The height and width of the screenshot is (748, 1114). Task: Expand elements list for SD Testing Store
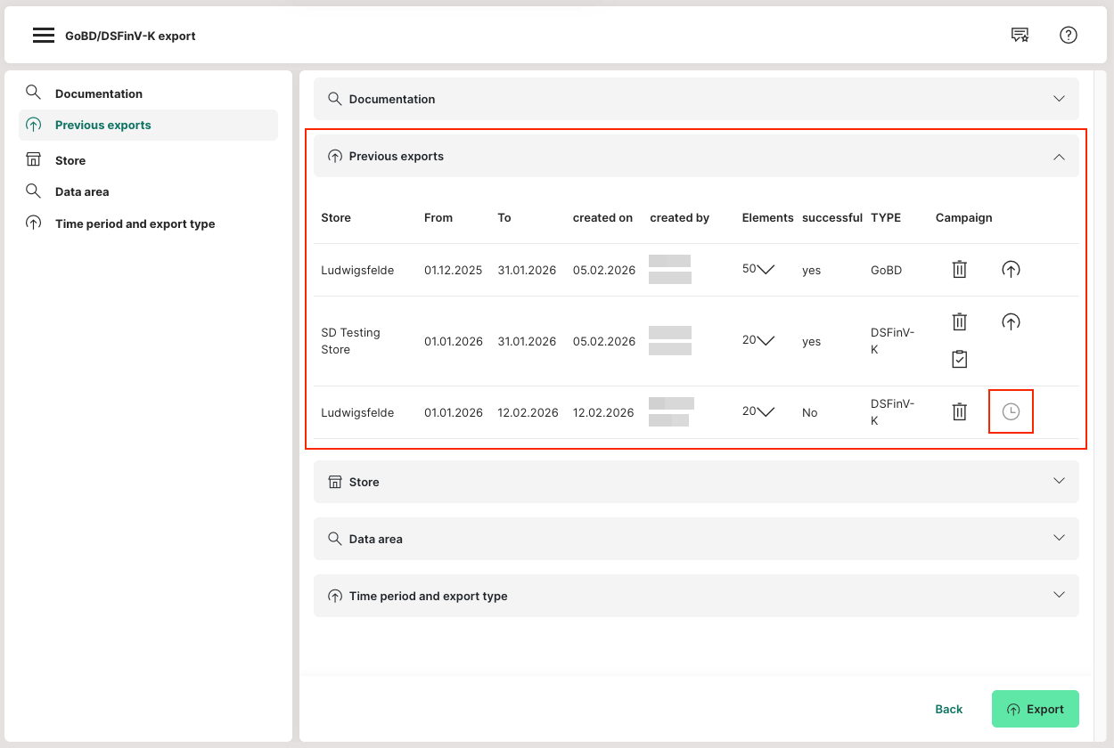click(765, 340)
